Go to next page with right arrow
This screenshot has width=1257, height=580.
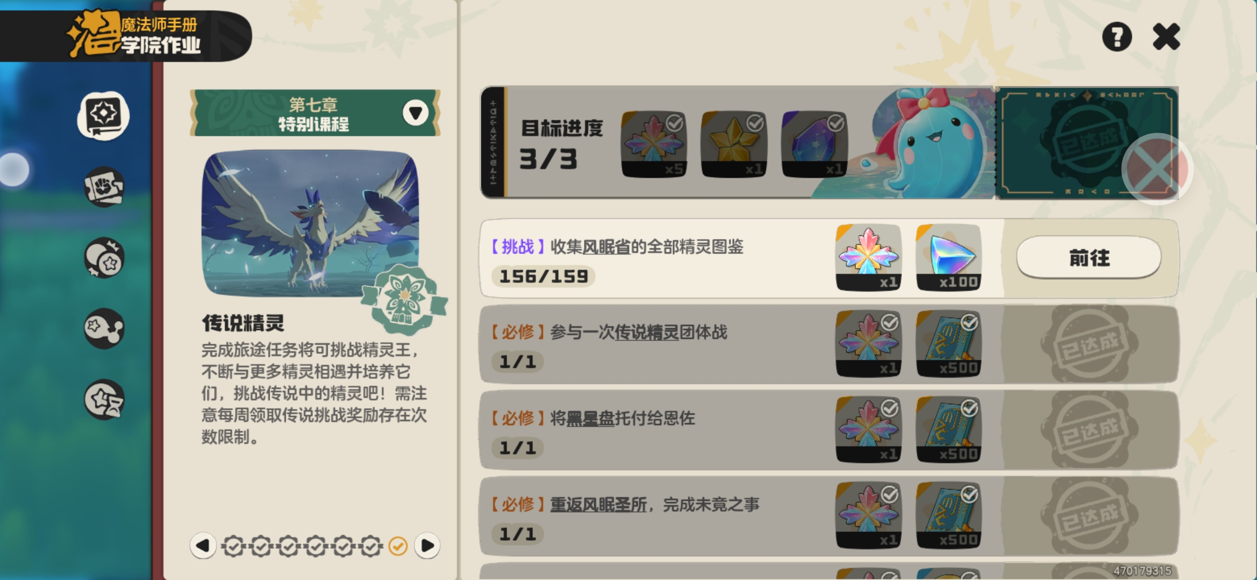[428, 546]
